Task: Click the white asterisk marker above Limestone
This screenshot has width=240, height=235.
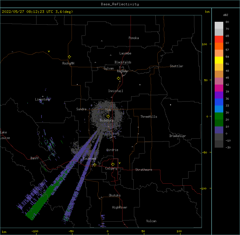Action: pos(43,97)
